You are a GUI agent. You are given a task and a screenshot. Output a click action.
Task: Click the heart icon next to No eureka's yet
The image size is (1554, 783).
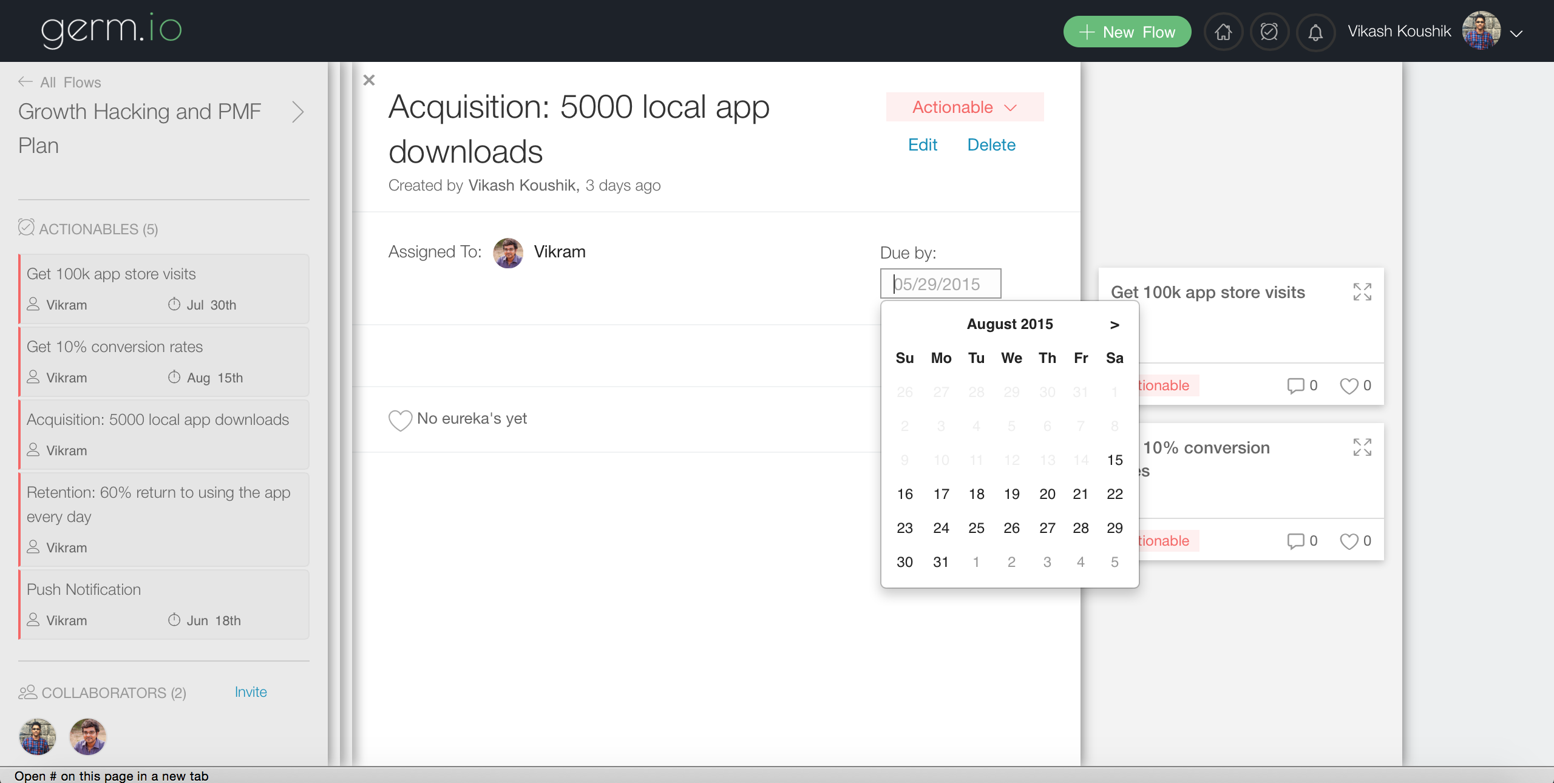400,419
